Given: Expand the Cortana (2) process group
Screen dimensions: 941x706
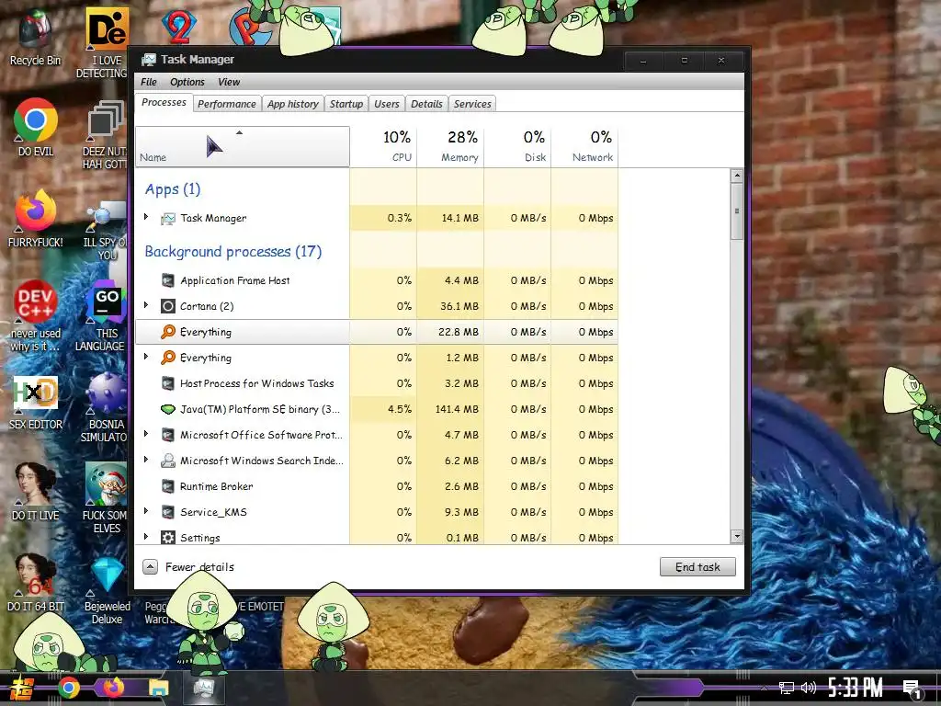Looking at the screenshot, I should (146, 305).
